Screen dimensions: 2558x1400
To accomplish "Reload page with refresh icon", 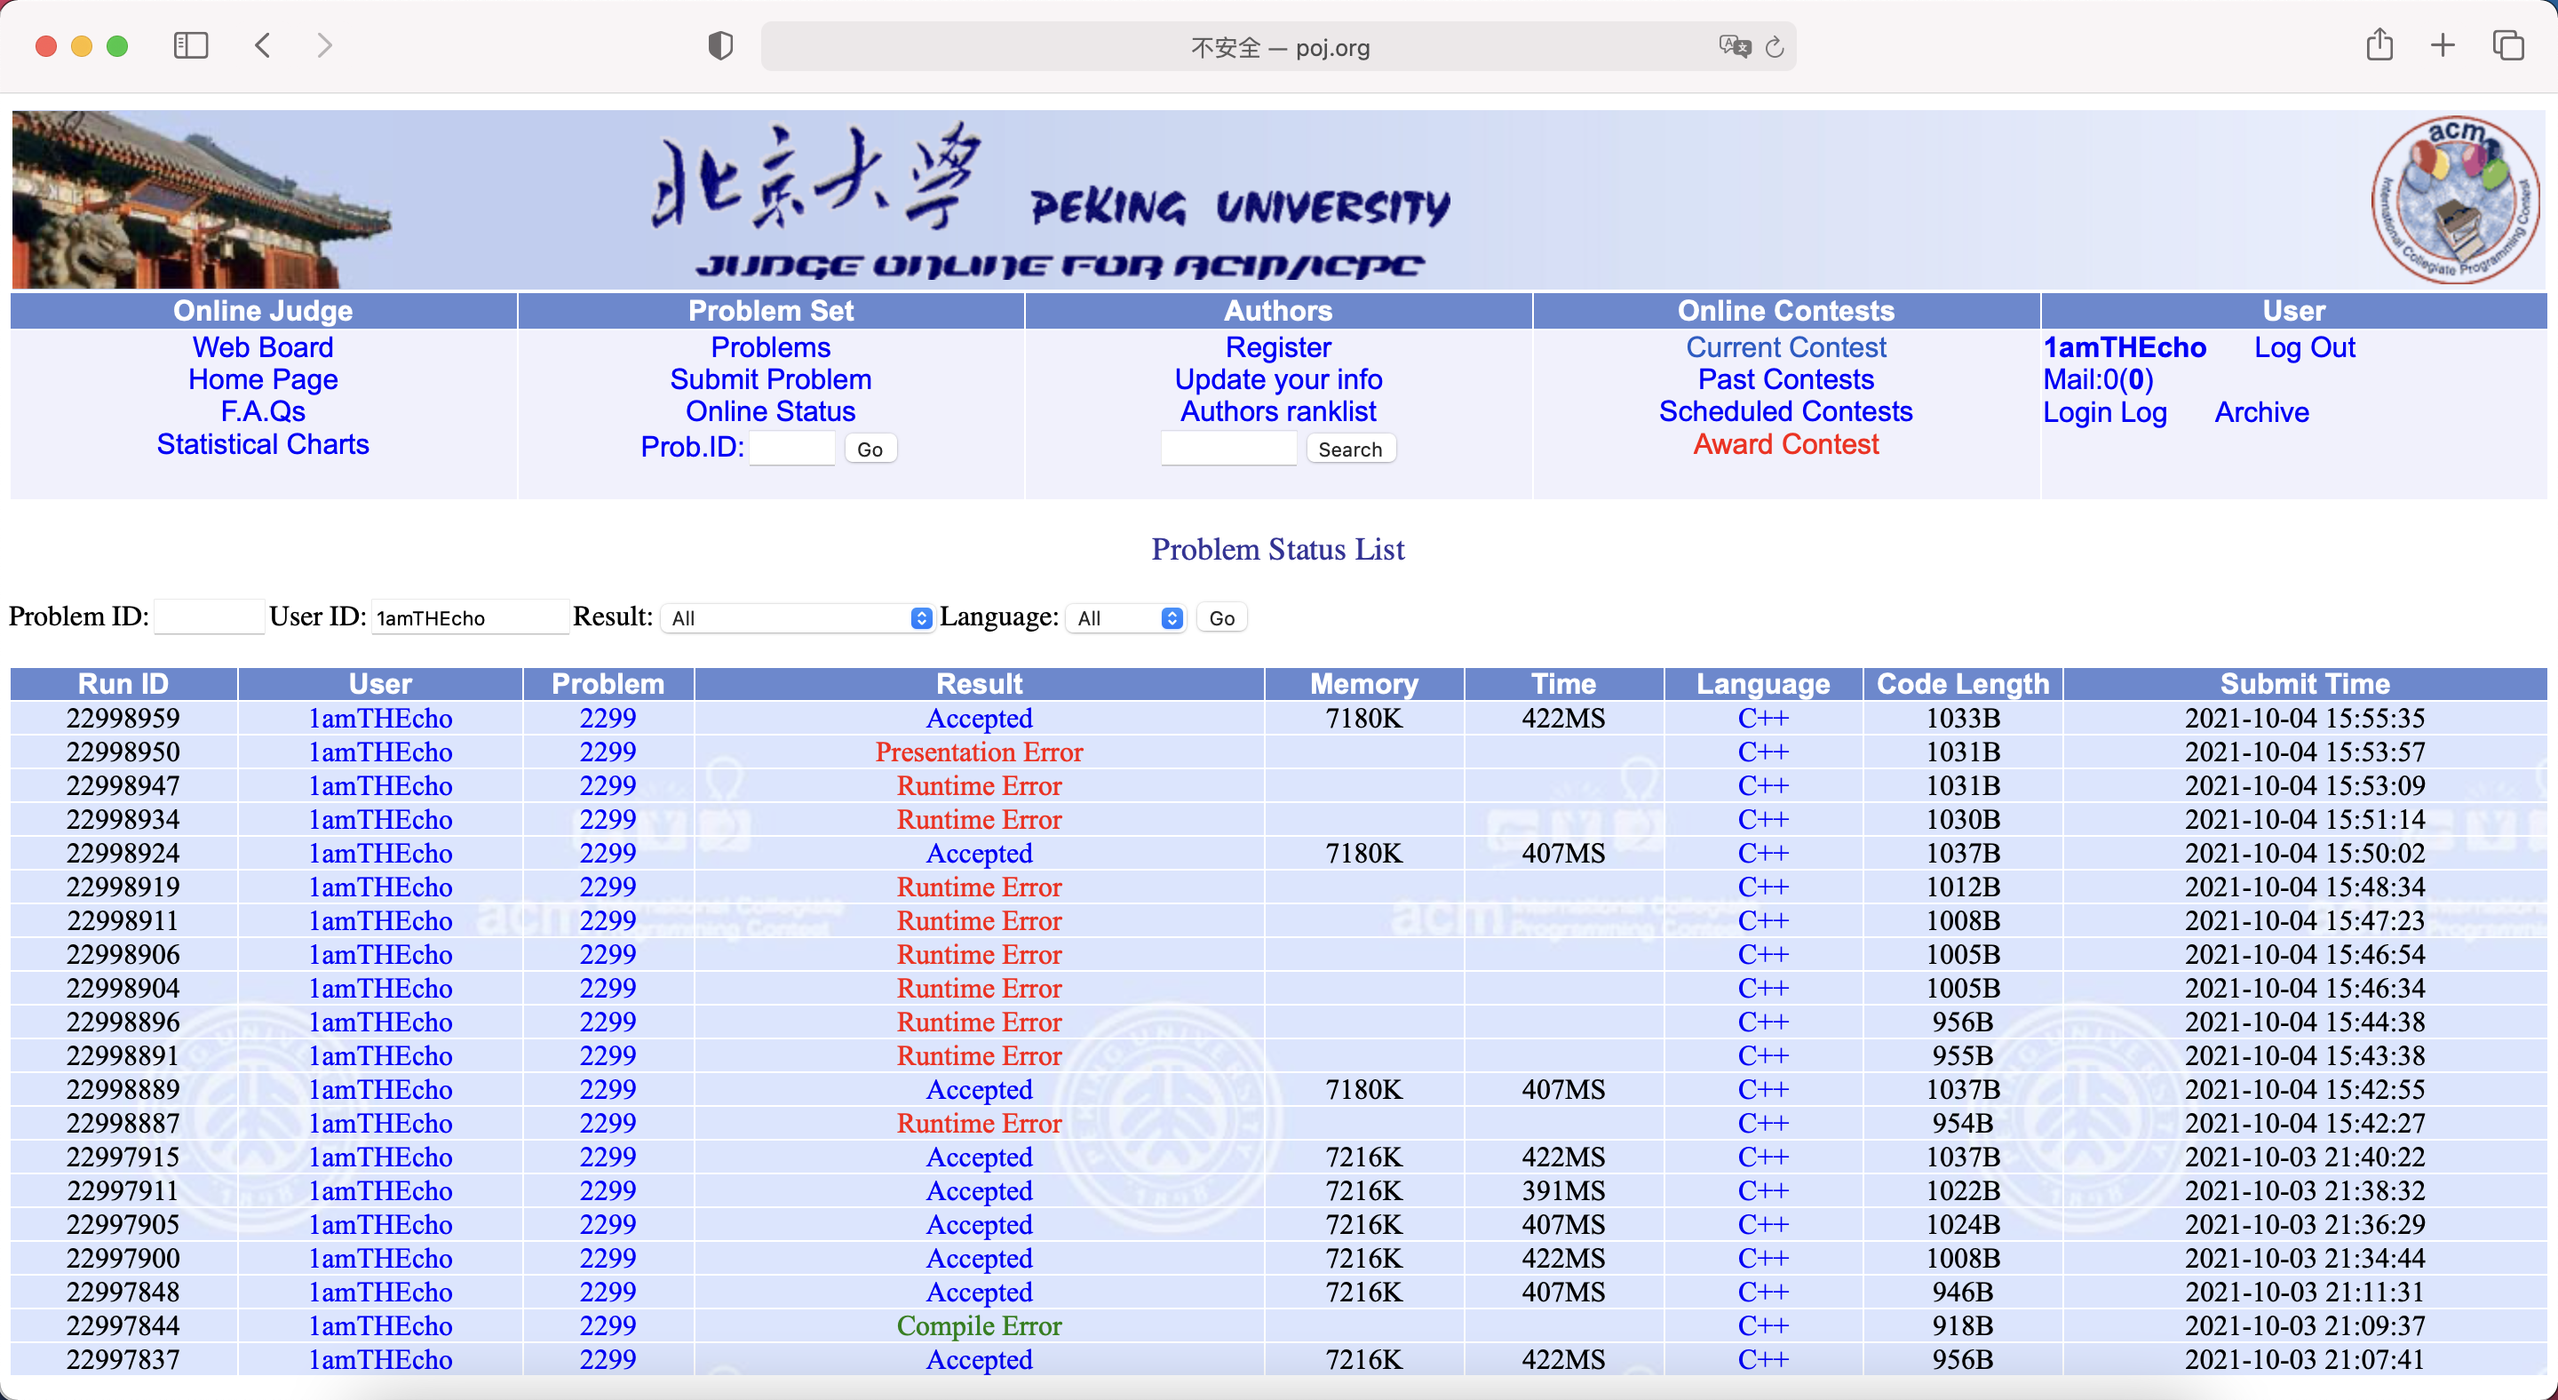I will tap(1775, 47).
